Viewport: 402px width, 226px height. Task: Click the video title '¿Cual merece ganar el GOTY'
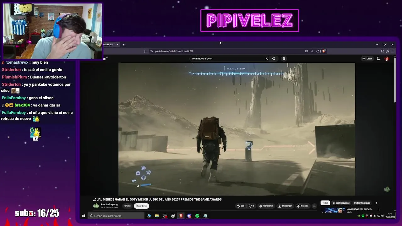point(157,200)
